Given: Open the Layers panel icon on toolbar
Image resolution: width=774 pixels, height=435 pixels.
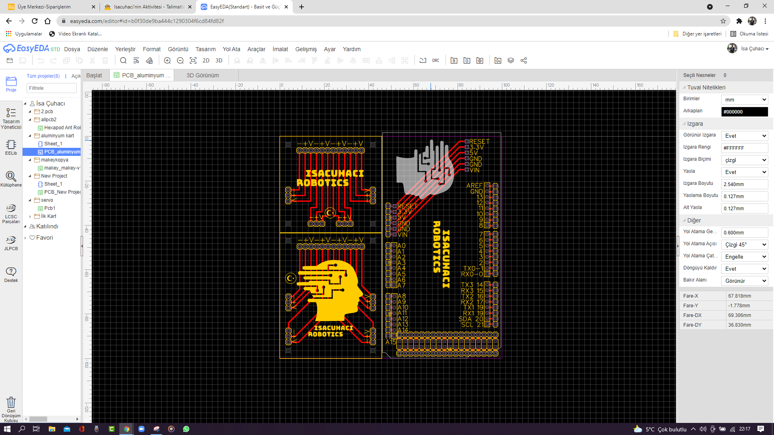Looking at the screenshot, I should pyautogui.click(x=511, y=60).
